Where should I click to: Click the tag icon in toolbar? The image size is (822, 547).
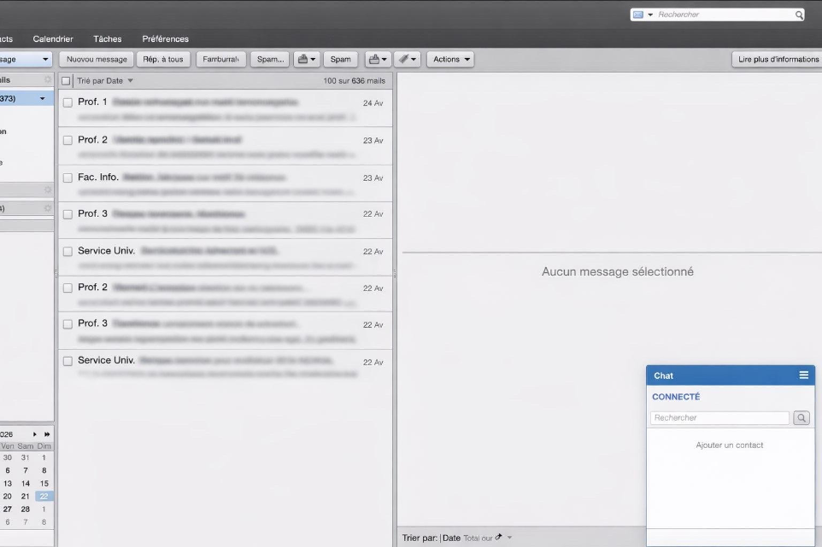point(408,60)
